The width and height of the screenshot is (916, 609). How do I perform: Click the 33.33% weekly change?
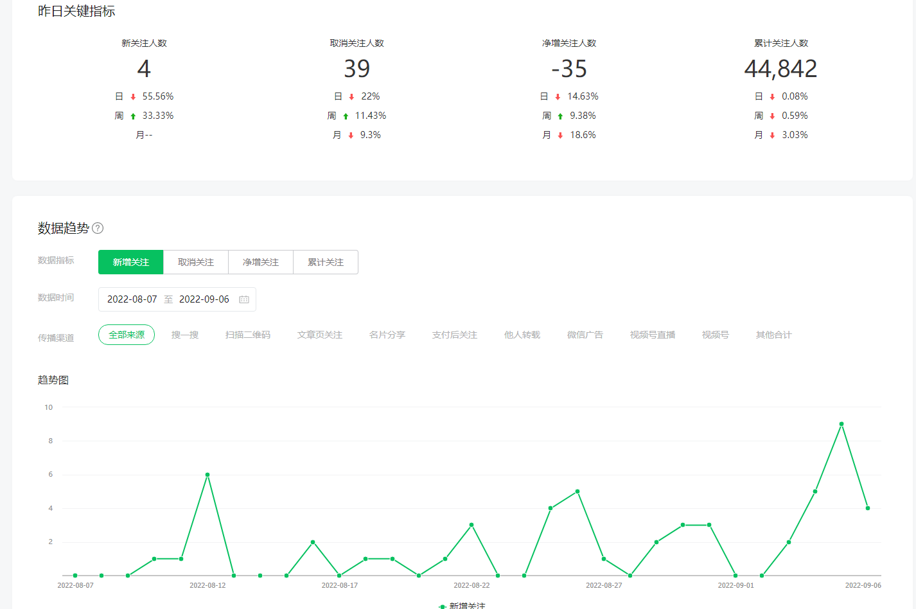point(158,116)
